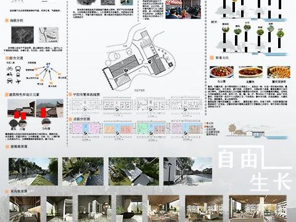Click the large 自由 title characters
Image resolution: width=296 pixels, height=222 pixels.
coord(238,158)
